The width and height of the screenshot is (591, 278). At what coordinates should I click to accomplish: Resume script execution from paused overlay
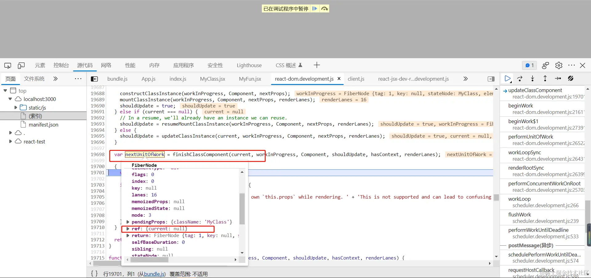point(315,9)
